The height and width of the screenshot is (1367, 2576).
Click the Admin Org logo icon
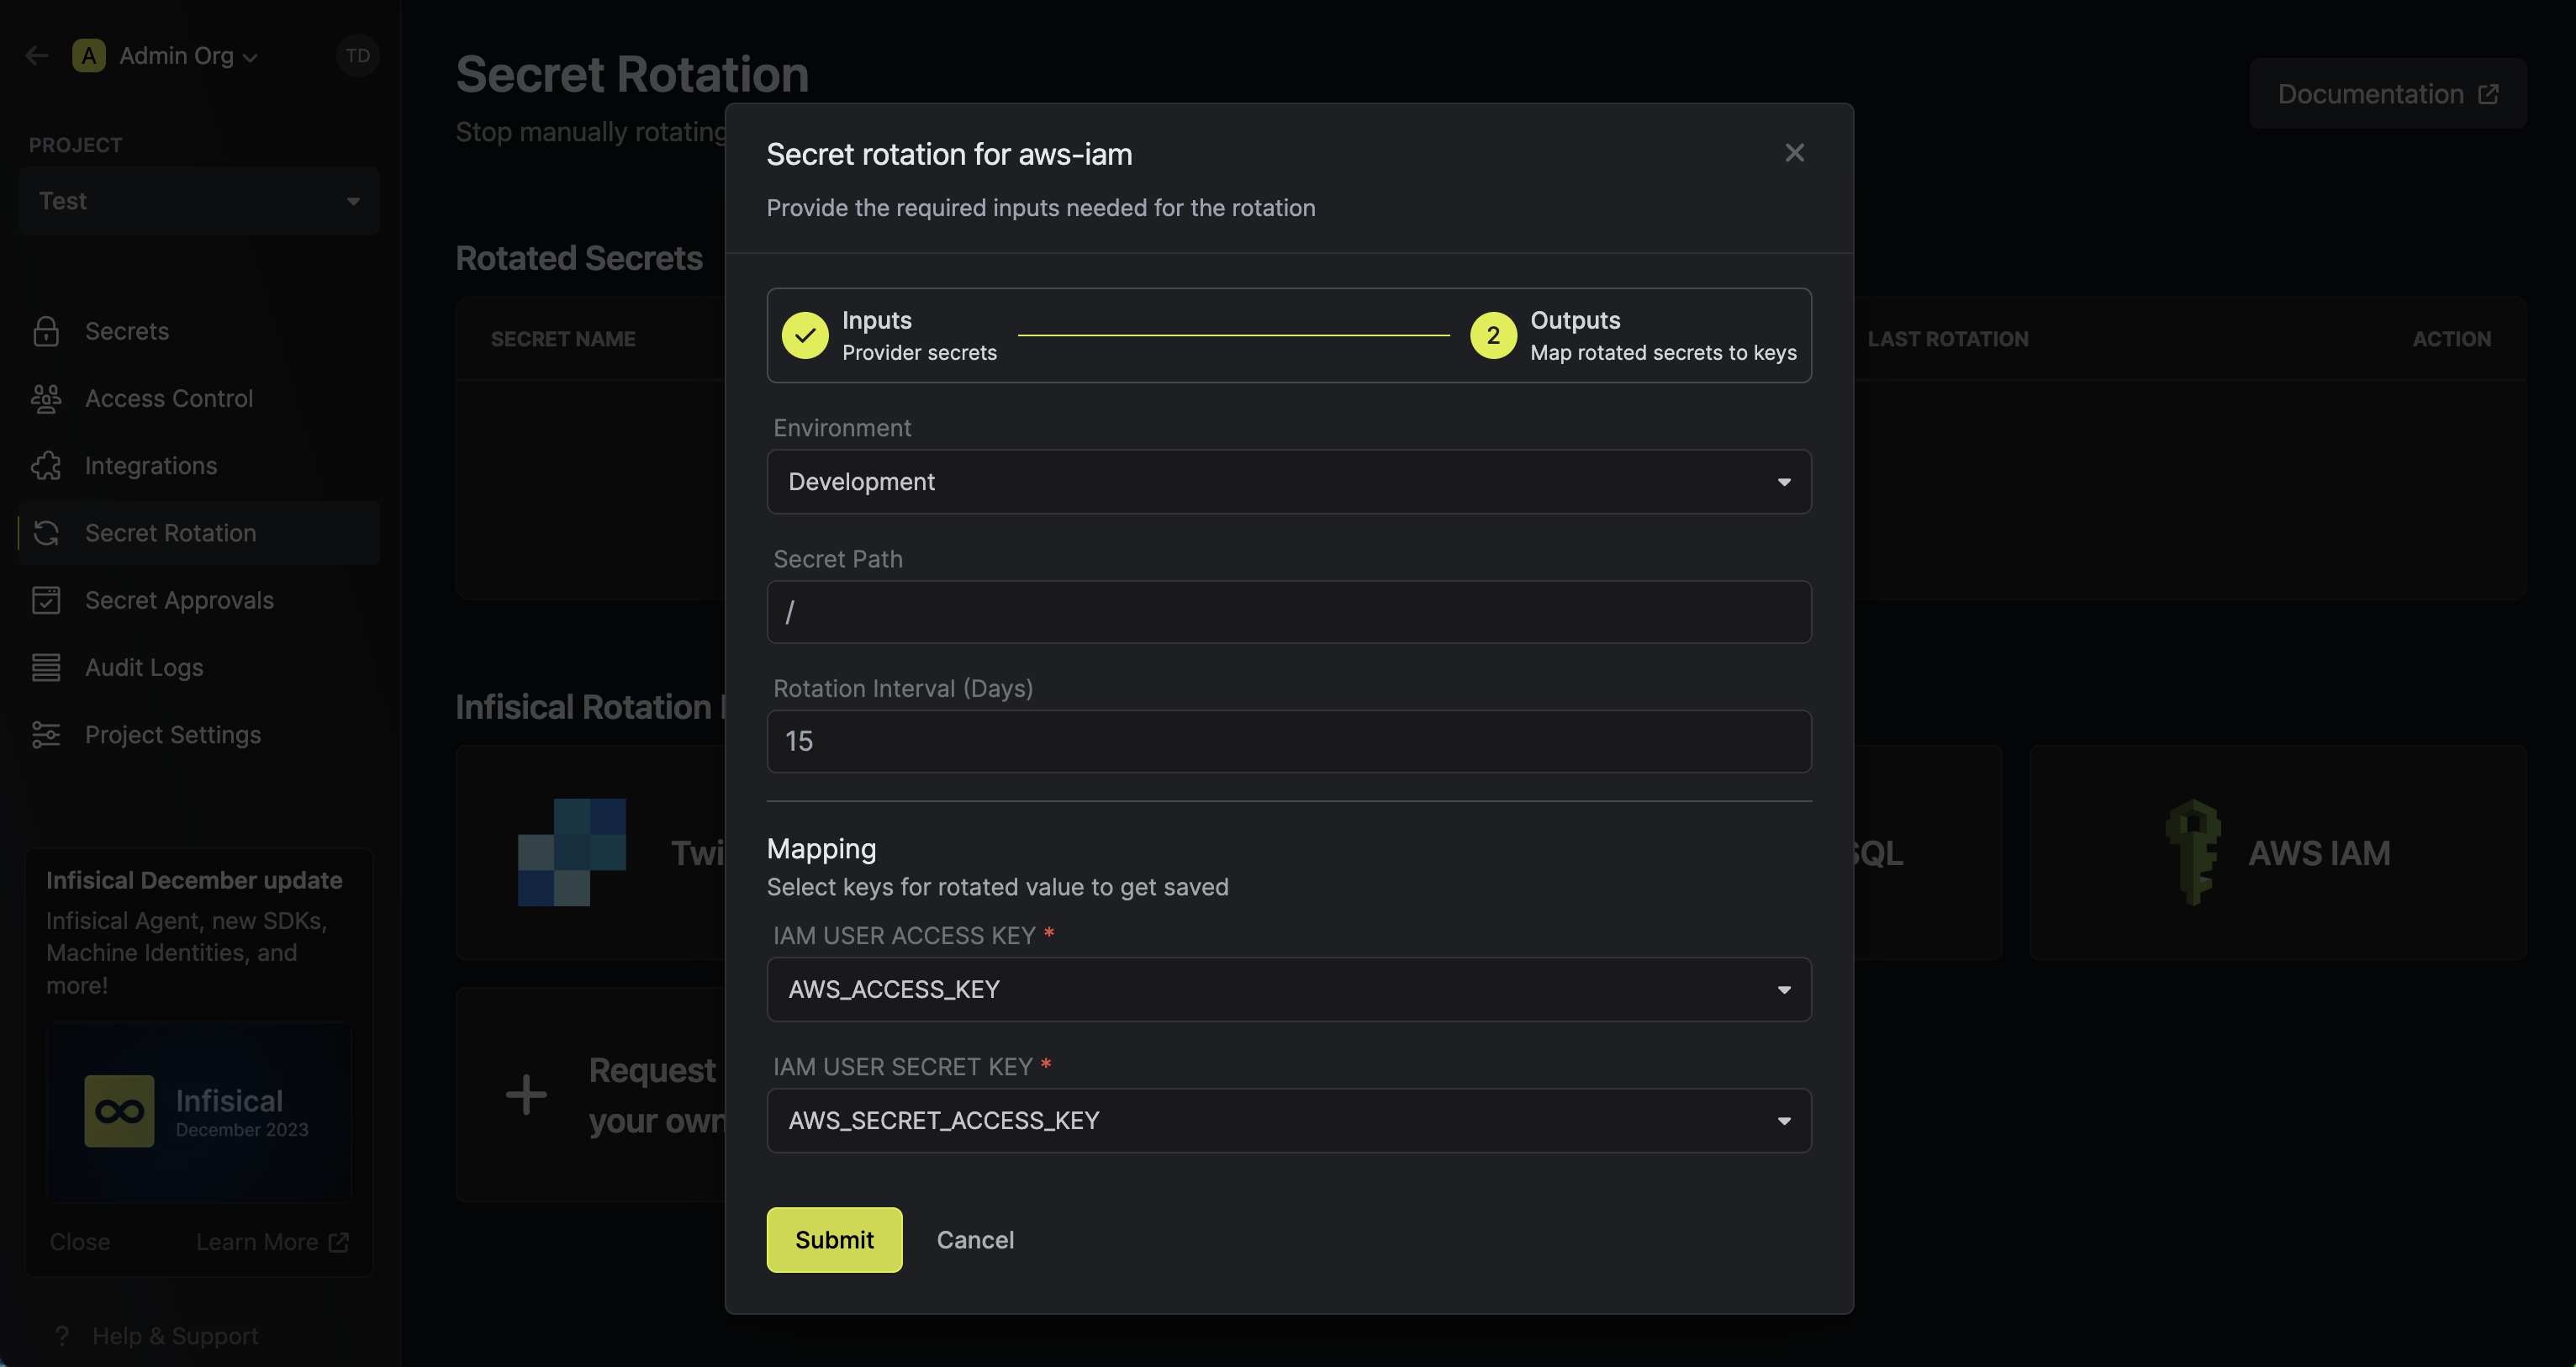click(x=89, y=56)
